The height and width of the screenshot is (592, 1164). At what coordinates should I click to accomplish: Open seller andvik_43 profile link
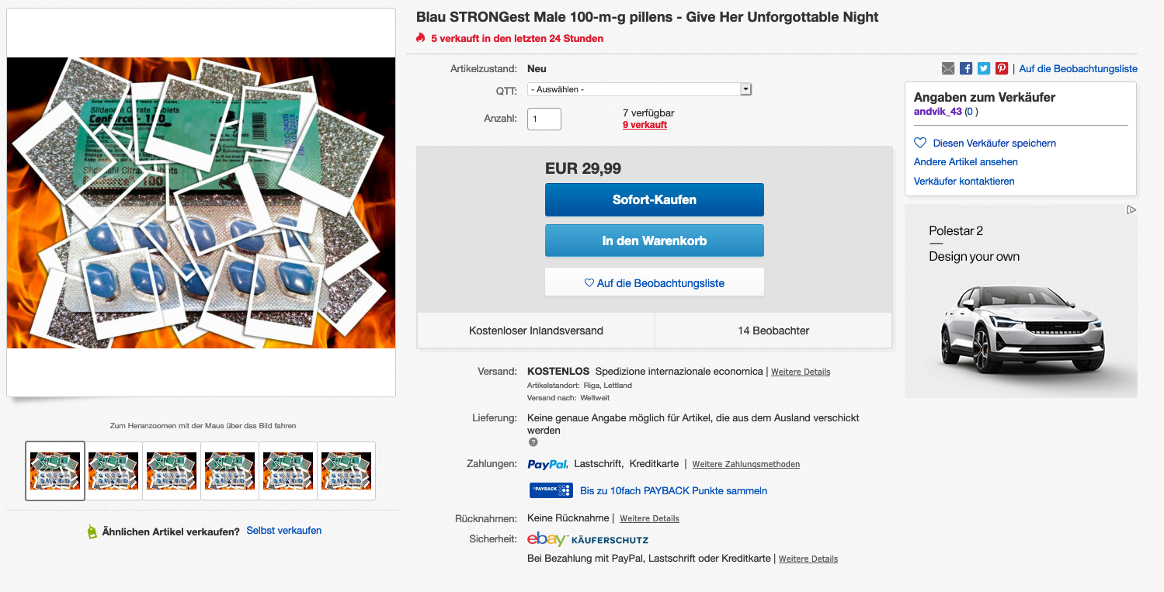click(938, 112)
